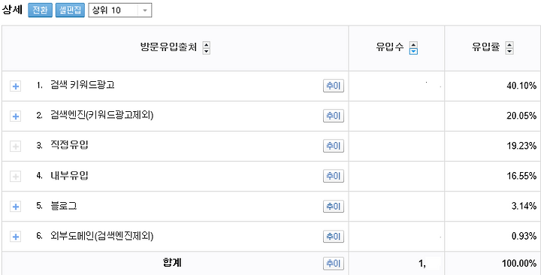Show 추이 for 검색 키워드광고
This screenshot has height=275, width=541.
[x=334, y=86]
